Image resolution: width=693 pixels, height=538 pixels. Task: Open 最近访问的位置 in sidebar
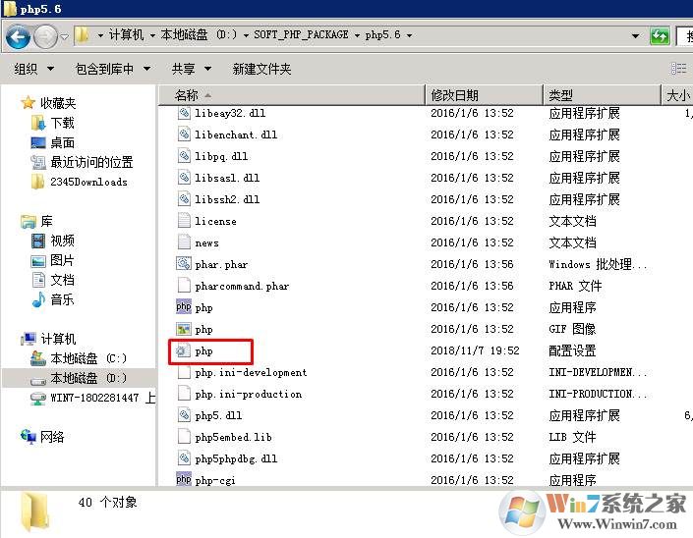coord(83,162)
